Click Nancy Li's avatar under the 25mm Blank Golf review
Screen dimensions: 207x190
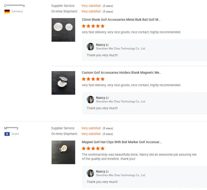pyautogui.click(x=90, y=46)
